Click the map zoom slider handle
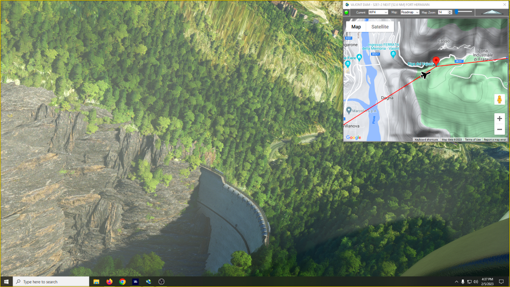The width and height of the screenshot is (510, 287). (x=457, y=12)
